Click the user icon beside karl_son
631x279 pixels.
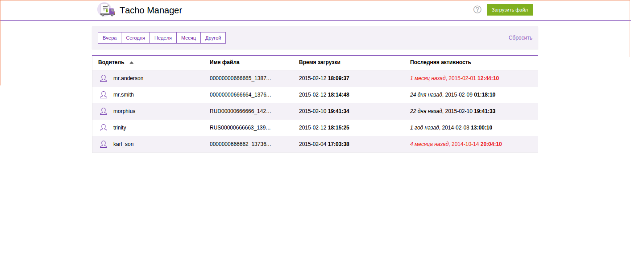pos(104,144)
